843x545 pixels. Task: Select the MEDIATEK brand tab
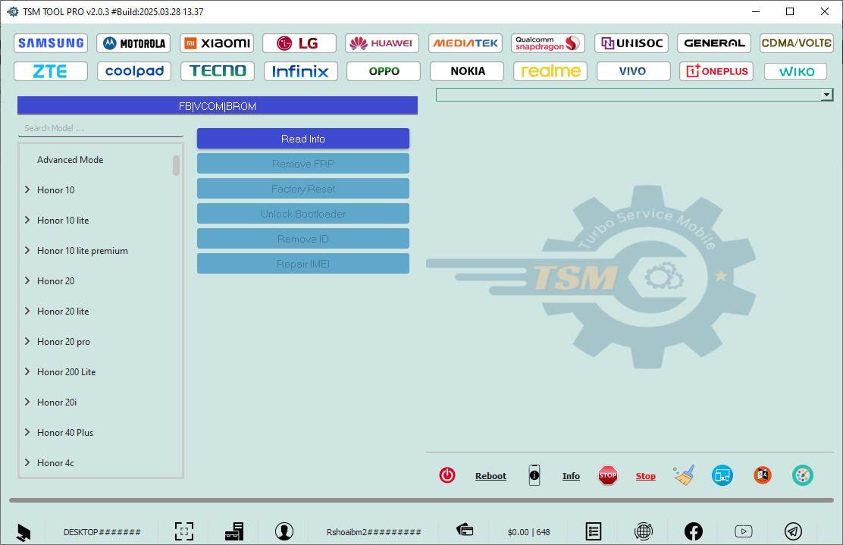(465, 42)
